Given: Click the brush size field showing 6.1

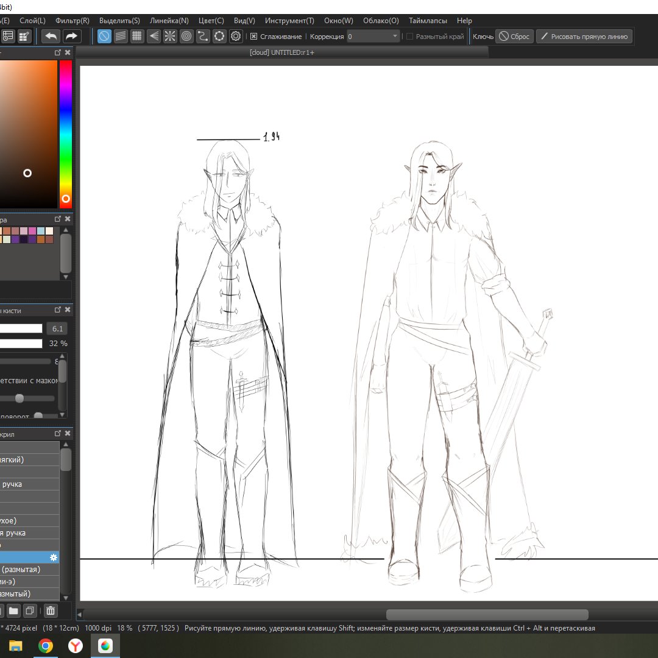Looking at the screenshot, I should click(57, 328).
